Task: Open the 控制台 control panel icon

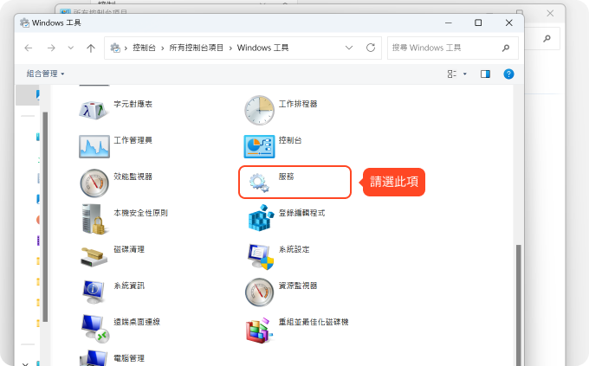Action: pyautogui.click(x=259, y=146)
